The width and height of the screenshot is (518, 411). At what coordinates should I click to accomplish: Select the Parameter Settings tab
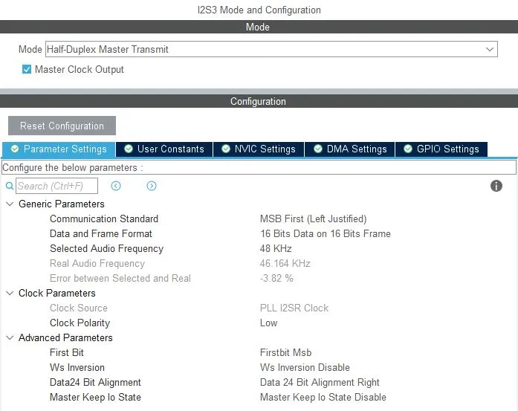click(x=59, y=149)
